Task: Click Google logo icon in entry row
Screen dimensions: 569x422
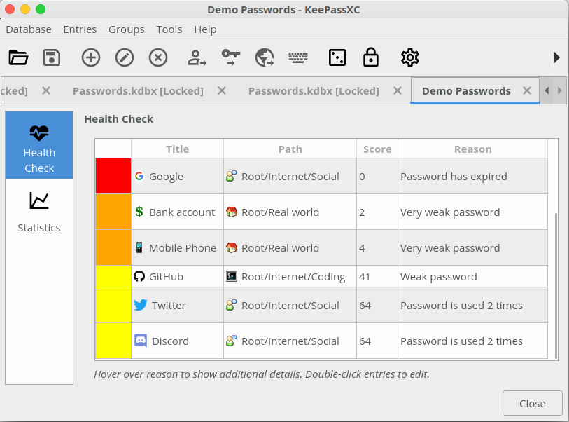Action: pyautogui.click(x=139, y=176)
